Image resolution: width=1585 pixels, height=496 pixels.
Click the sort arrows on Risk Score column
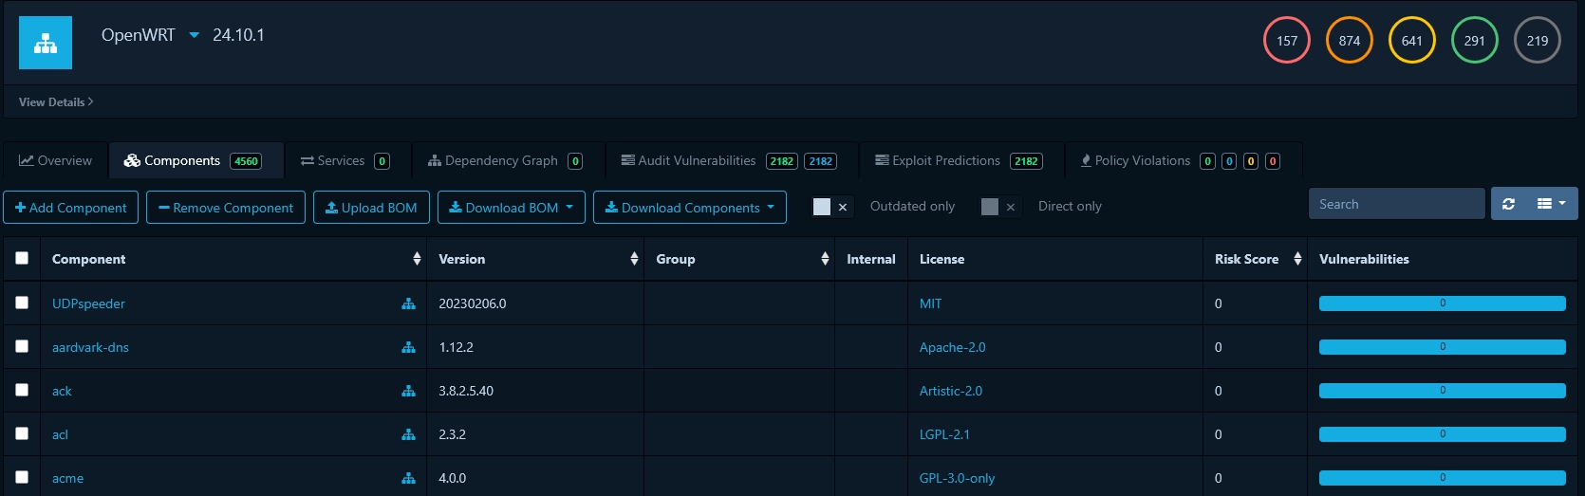click(1297, 259)
